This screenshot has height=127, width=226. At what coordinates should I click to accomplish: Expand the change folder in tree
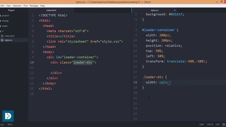pos(5,21)
